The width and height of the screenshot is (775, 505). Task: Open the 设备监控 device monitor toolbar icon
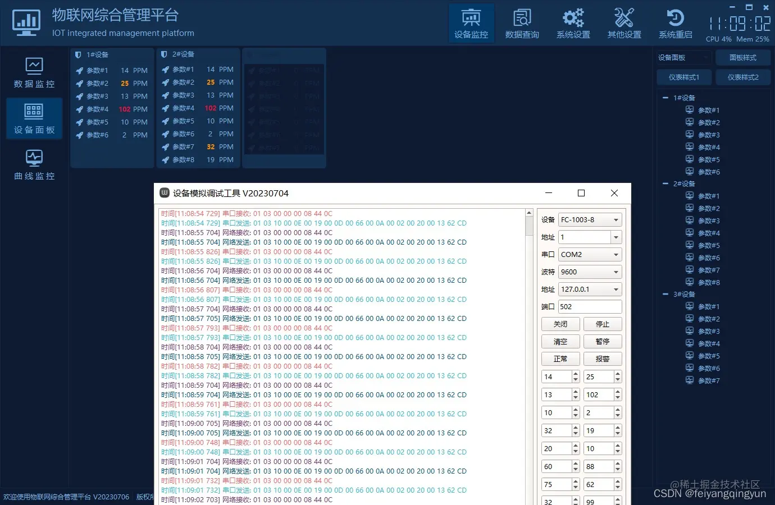click(x=471, y=22)
